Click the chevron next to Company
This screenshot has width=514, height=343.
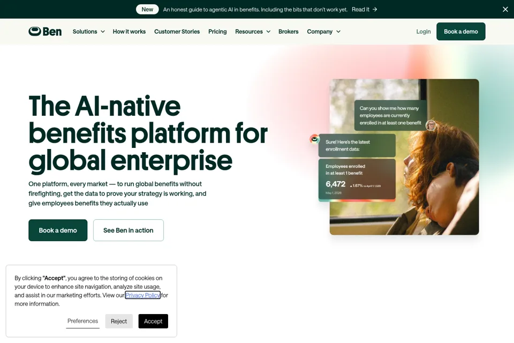(338, 32)
